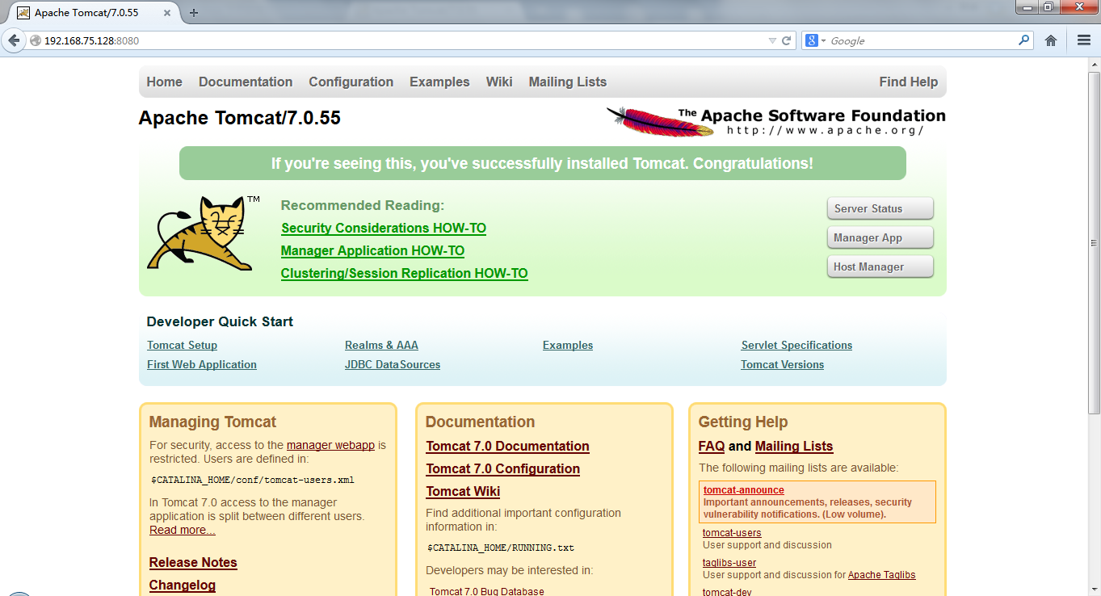Open the URL history dropdown arrow
The image size is (1101, 596).
tap(772, 40)
